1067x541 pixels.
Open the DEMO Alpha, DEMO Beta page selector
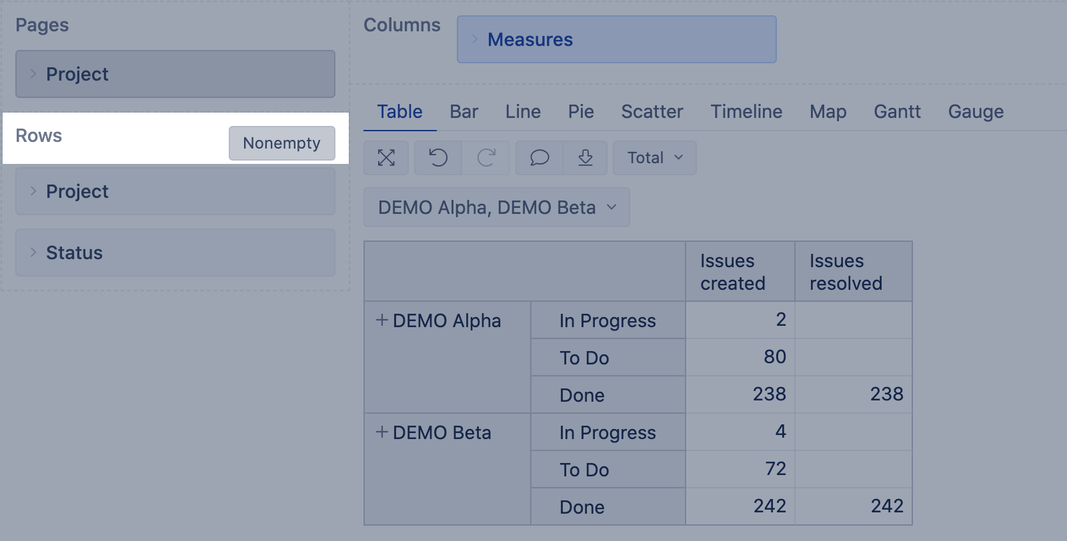(x=496, y=207)
